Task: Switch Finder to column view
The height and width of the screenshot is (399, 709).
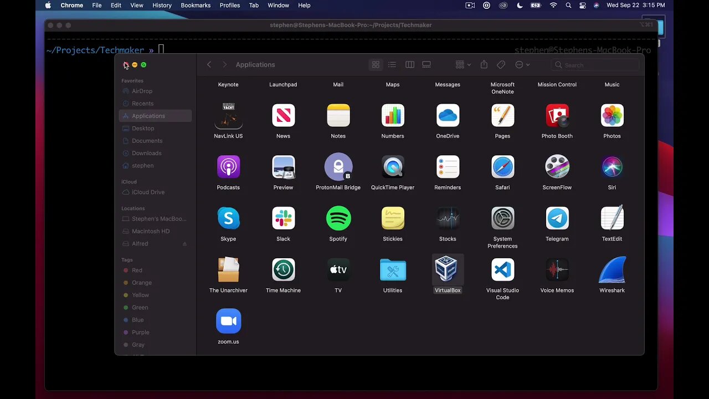Action: click(x=410, y=65)
